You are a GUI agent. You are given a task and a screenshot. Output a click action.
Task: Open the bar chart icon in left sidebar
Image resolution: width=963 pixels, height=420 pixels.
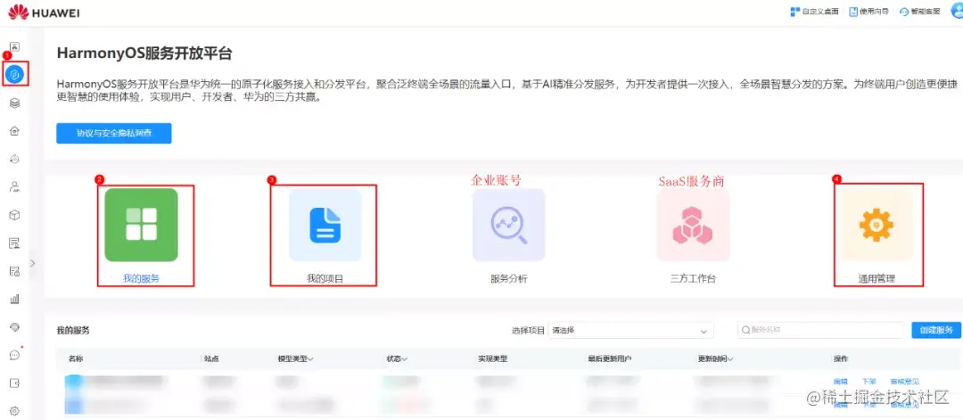(x=15, y=299)
